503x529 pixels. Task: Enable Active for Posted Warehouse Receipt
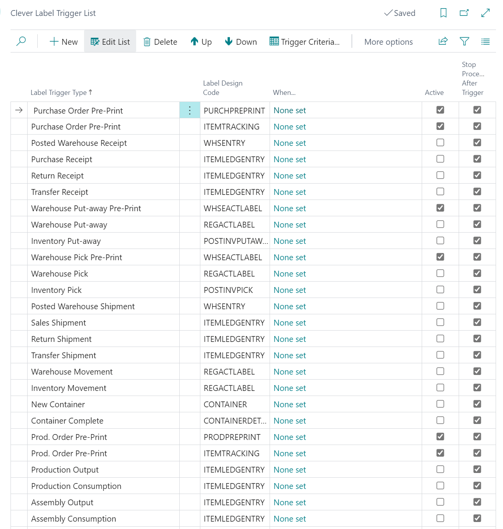(x=440, y=143)
